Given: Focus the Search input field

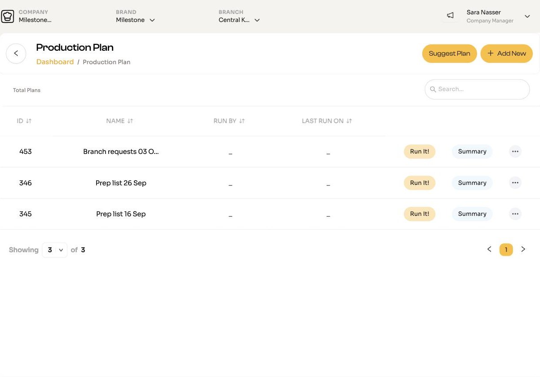Looking at the screenshot, I should (x=477, y=89).
